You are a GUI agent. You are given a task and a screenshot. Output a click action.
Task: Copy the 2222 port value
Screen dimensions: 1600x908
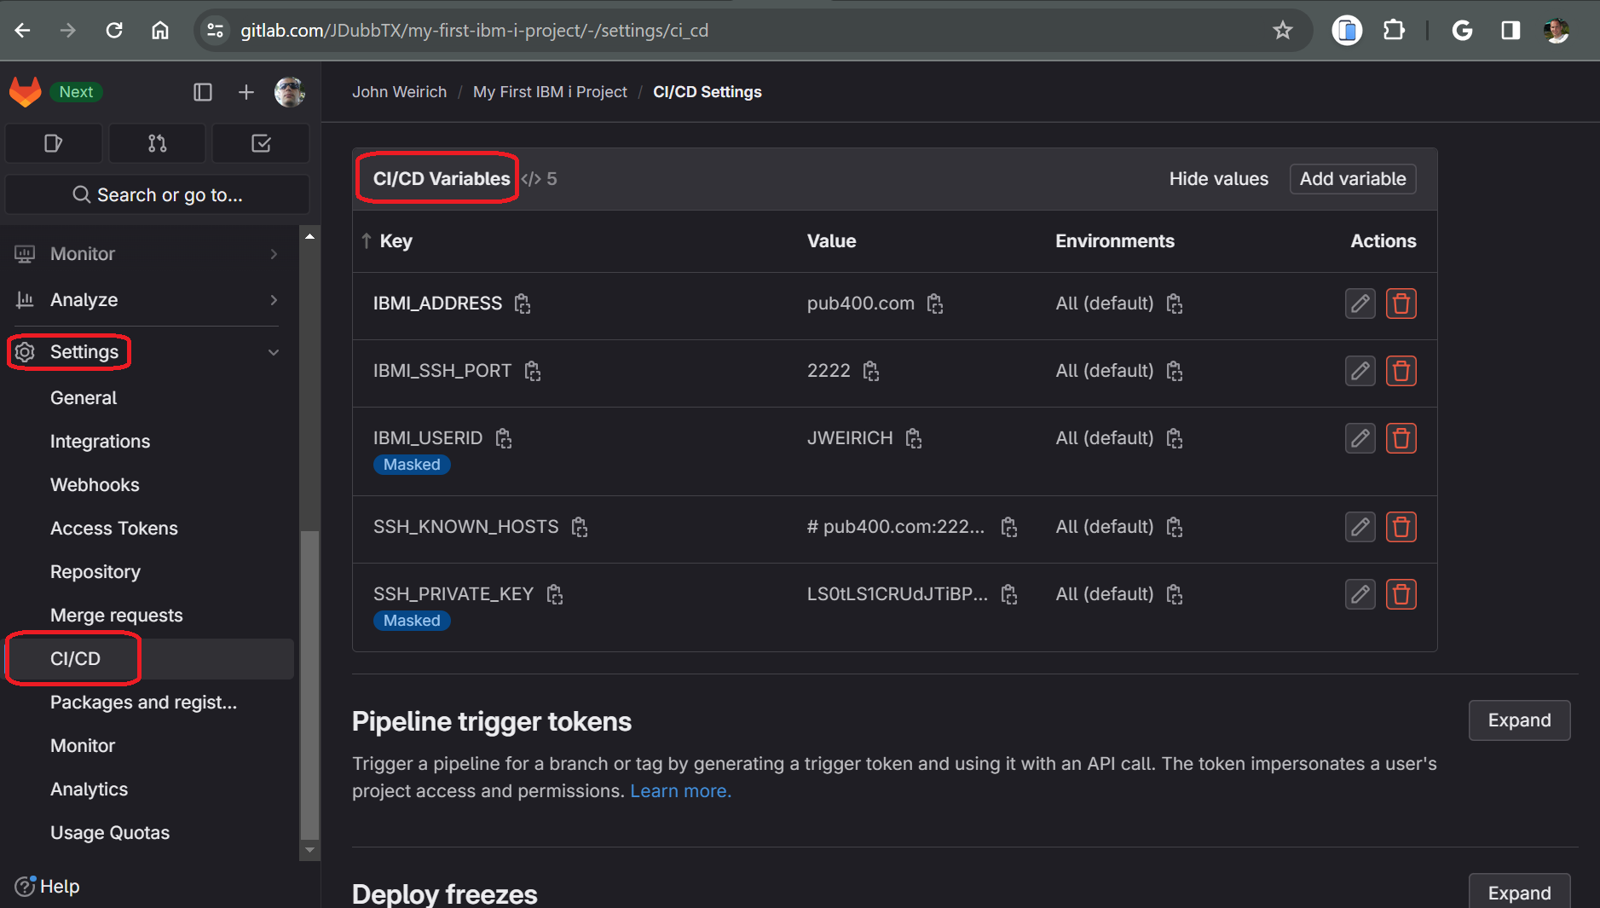coord(871,371)
